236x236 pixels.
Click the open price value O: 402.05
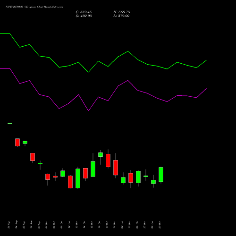tap(84, 16)
